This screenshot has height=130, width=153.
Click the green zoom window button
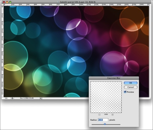[x=10, y=2]
